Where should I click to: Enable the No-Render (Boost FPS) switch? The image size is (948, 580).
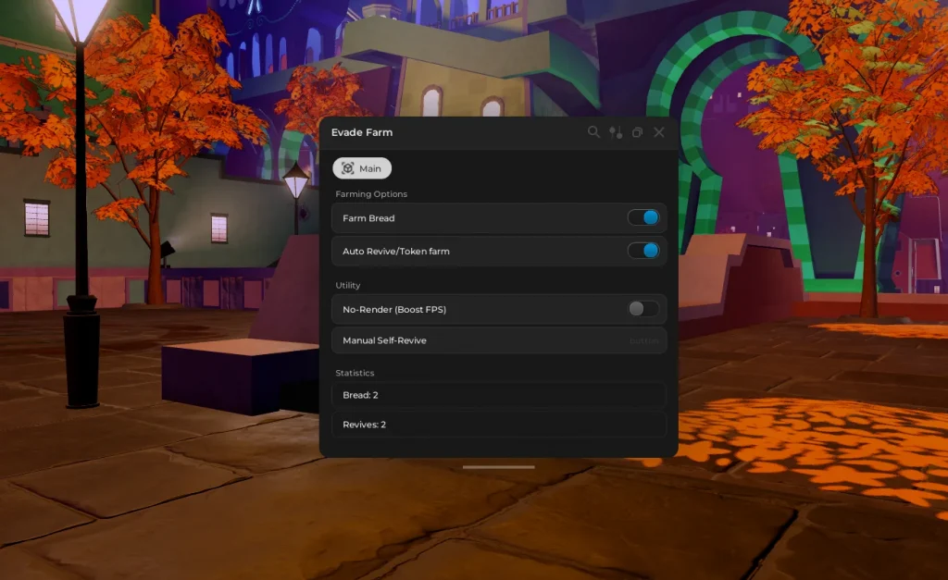(x=643, y=309)
